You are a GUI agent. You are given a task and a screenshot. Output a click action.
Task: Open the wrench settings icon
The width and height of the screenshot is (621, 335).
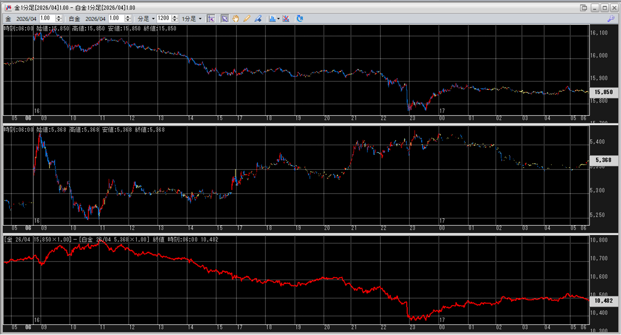(611, 19)
